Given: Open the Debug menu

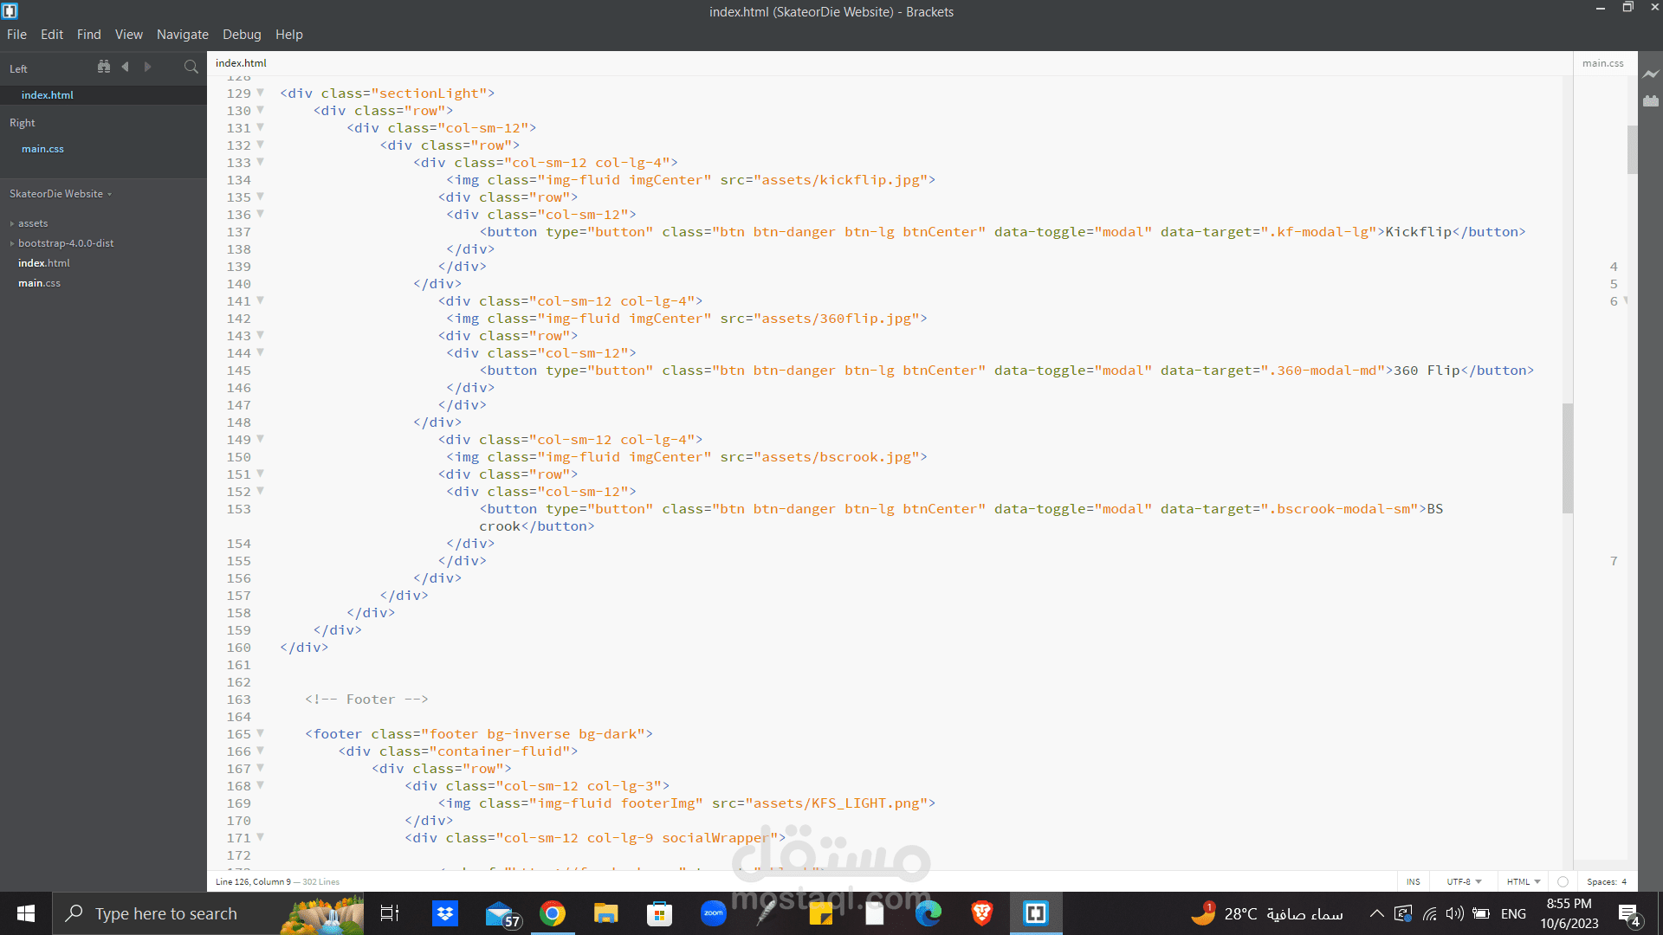Looking at the screenshot, I should [x=242, y=35].
